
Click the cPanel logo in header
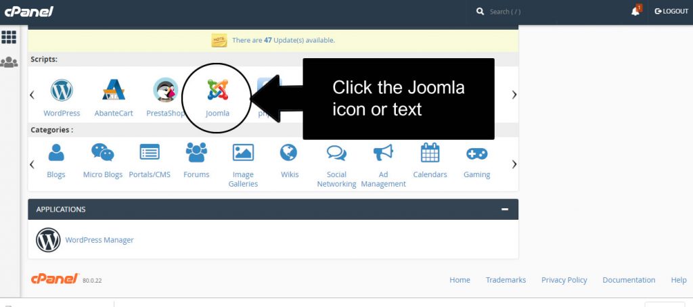tap(28, 11)
